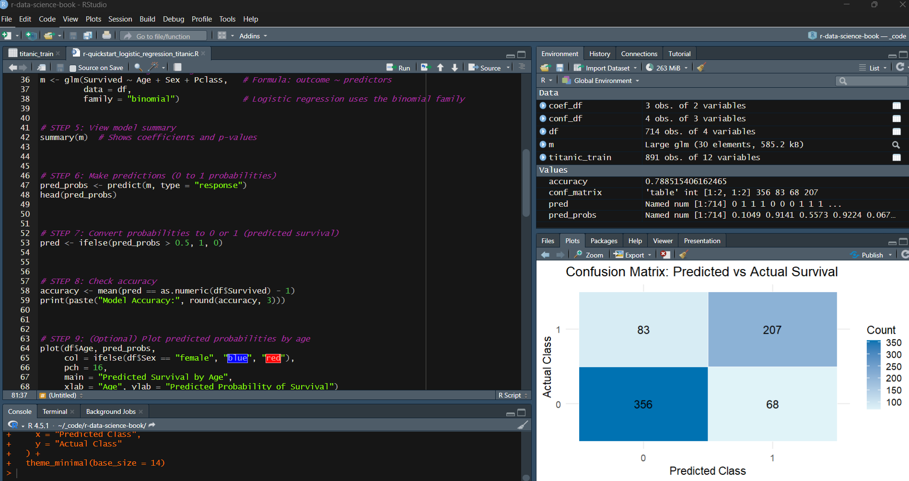Open the Global Environment dropdown
Viewport: 909px width, 481px height.
(602, 81)
